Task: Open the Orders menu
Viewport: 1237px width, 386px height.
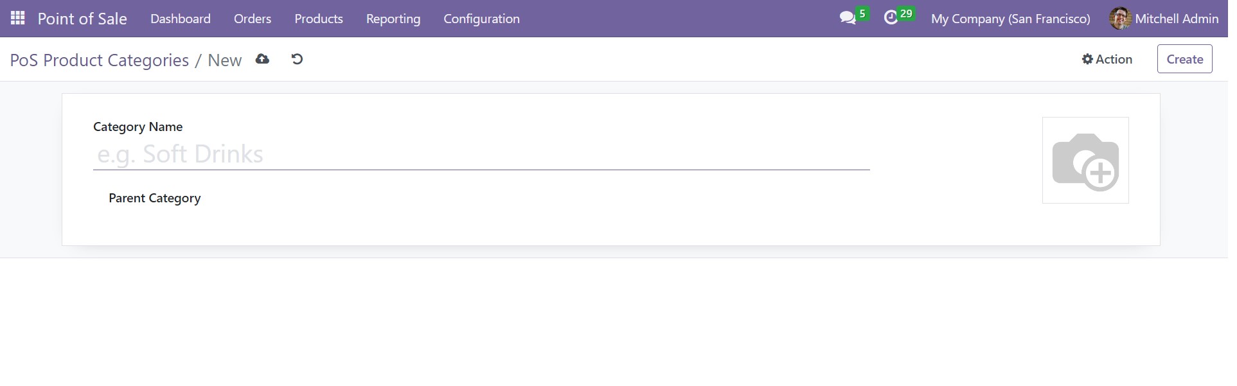Action: (253, 19)
